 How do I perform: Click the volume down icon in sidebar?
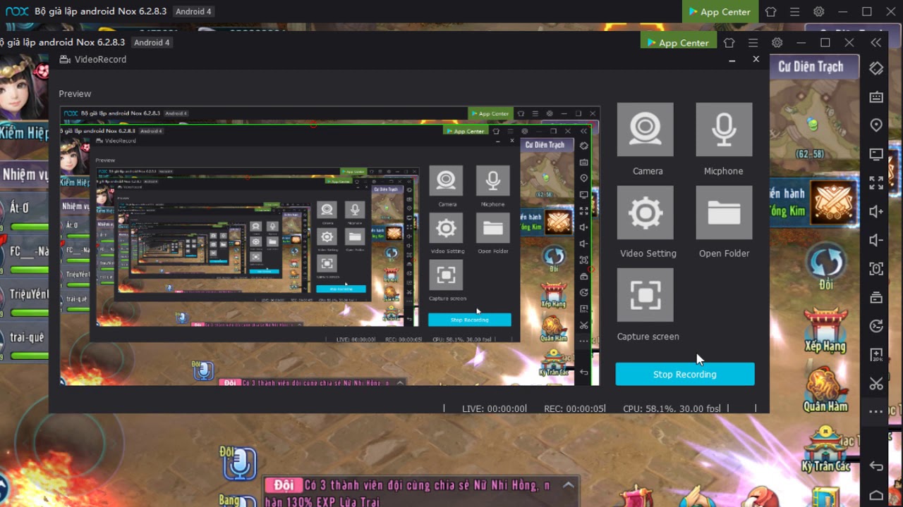(876, 240)
